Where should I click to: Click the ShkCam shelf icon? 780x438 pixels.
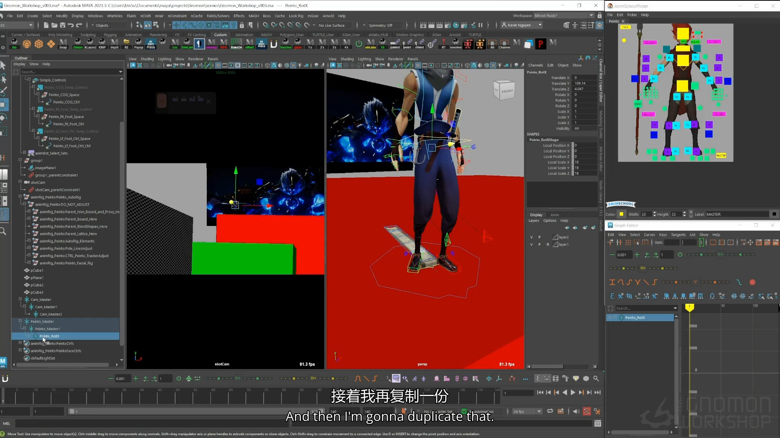(x=187, y=43)
